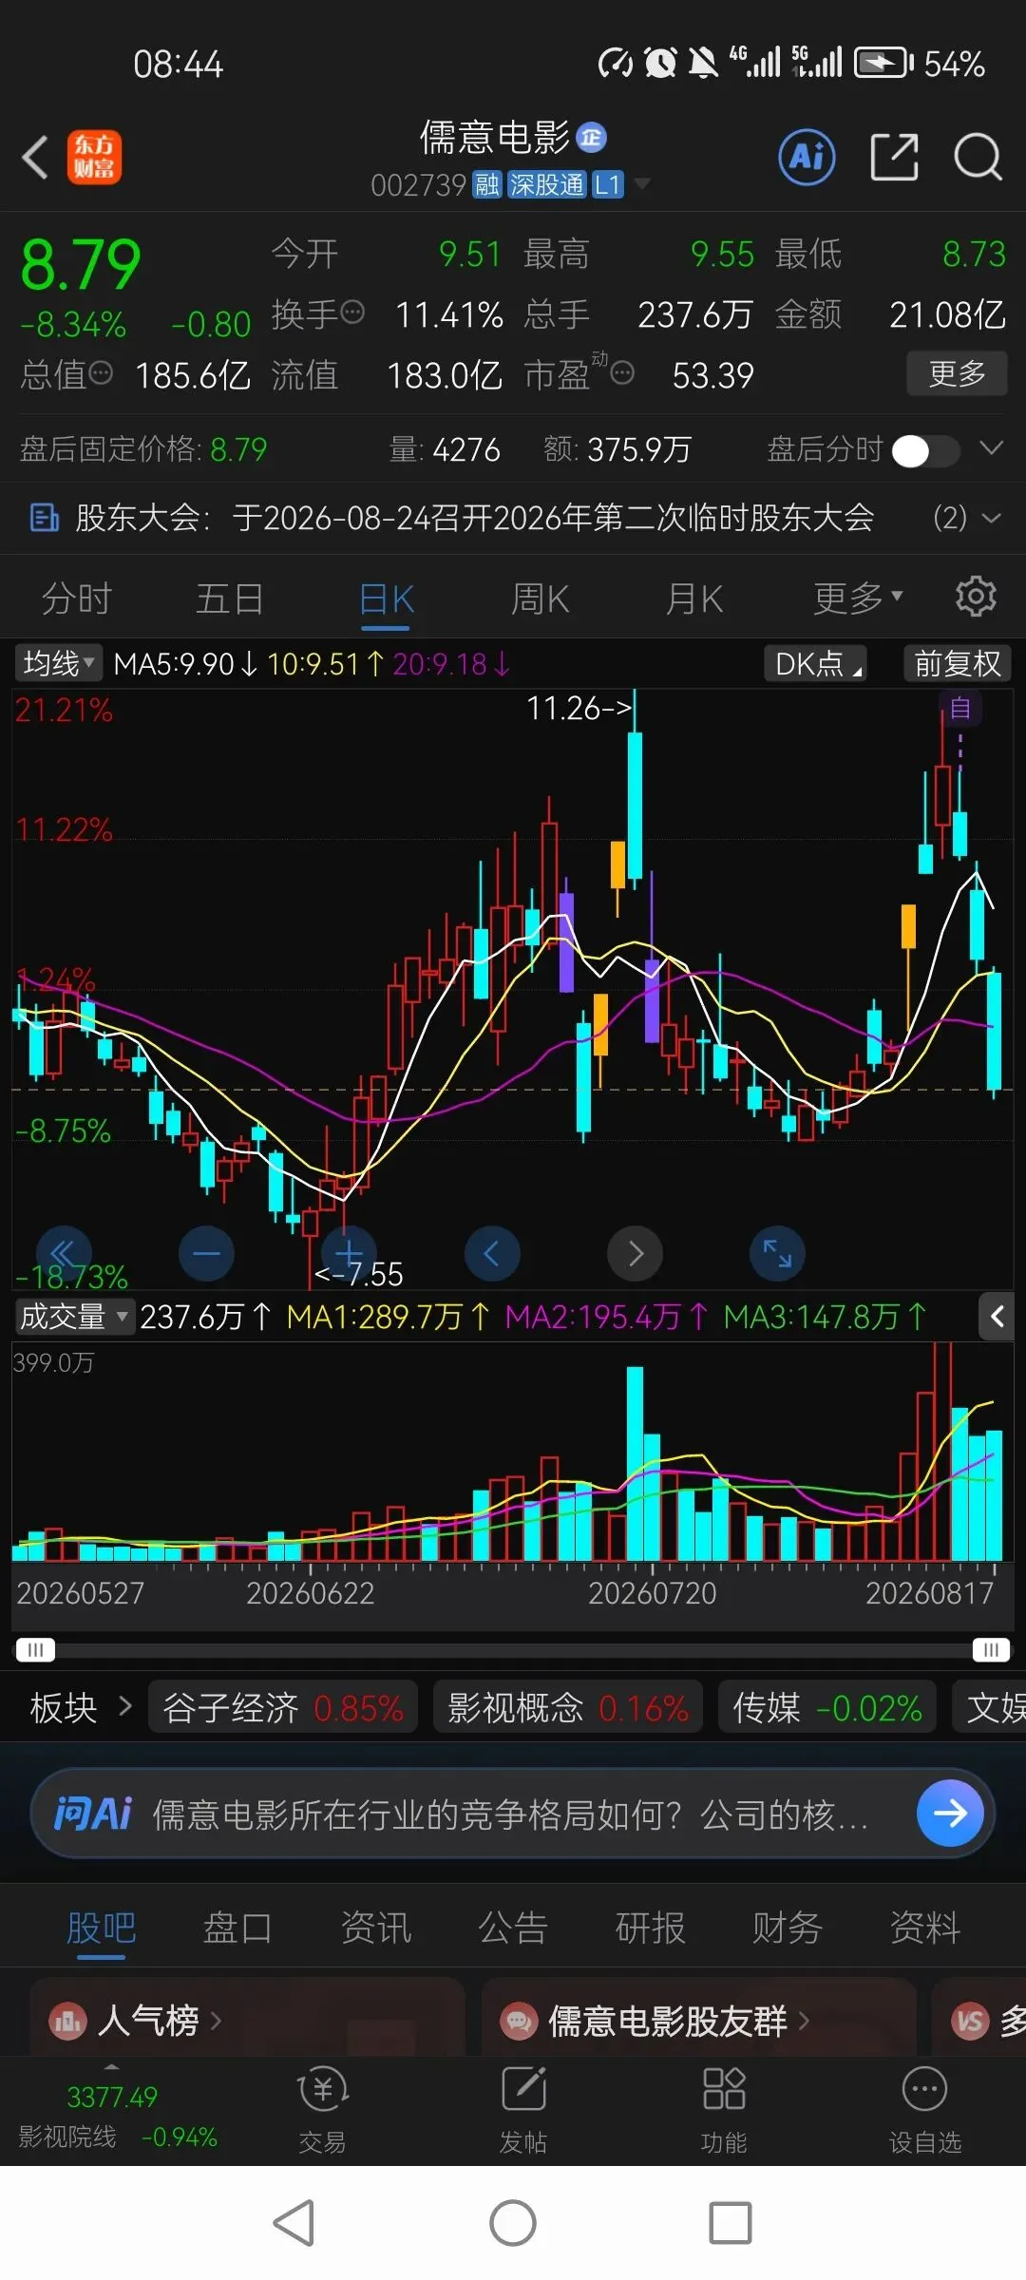Collapse volume indicator panel arrow

coord(997,1317)
